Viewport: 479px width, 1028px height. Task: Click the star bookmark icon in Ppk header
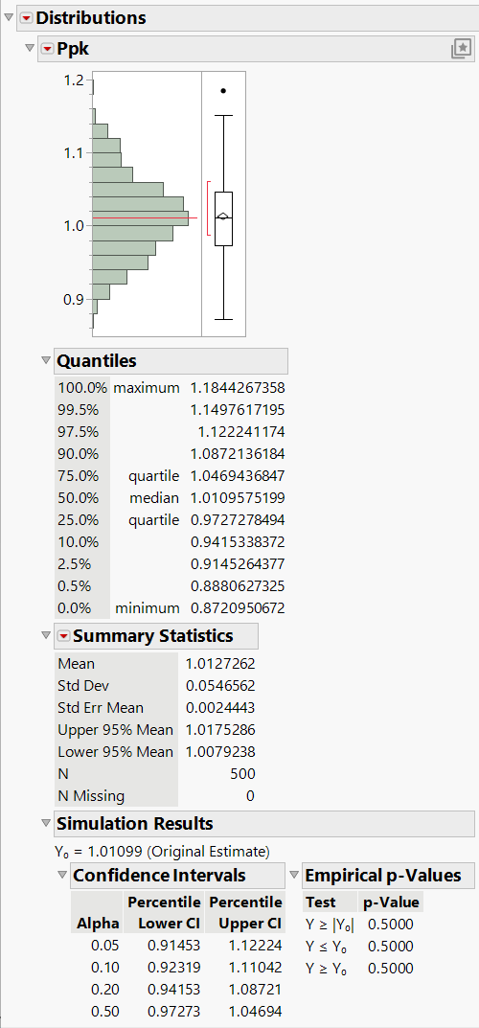point(462,49)
